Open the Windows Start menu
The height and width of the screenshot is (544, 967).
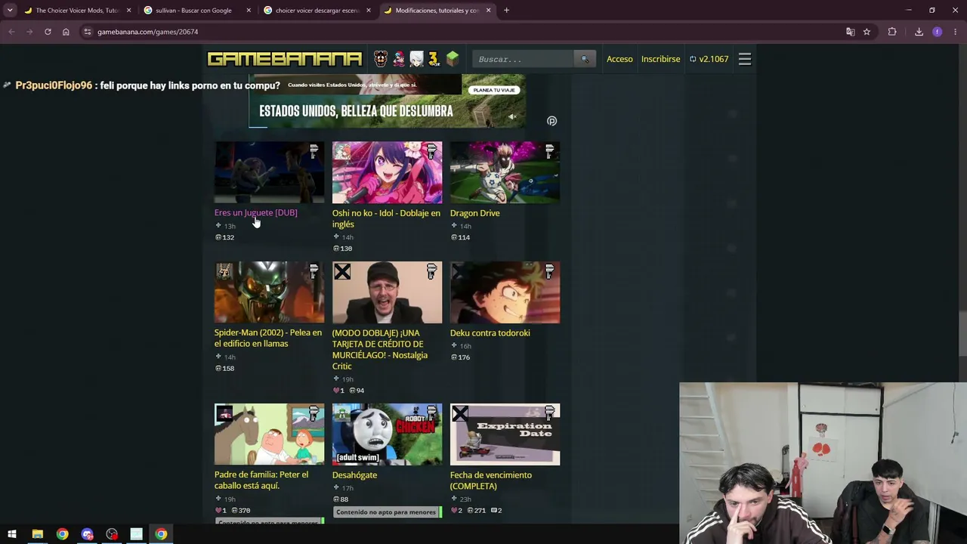coord(12,534)
